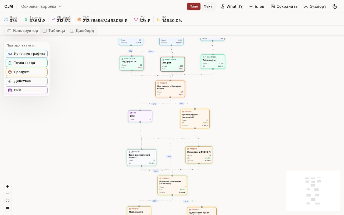Add a new block via Блок
Viewport: 344px width, 215px height.
click(256, 6)
